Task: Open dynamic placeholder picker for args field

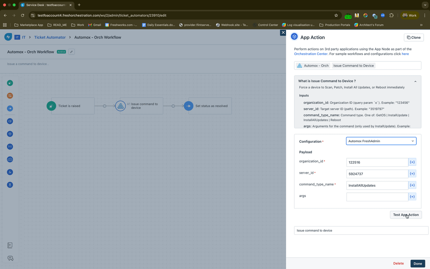Action: (x=412, y=196)
